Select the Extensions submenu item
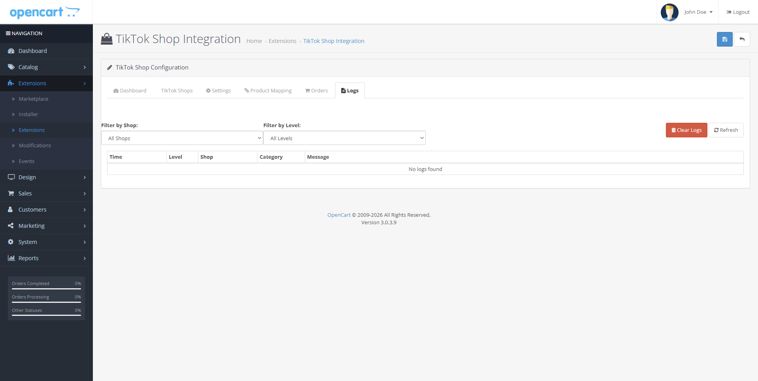The height and width of the screenshot is (381, 758). click(x=46, y=130)
